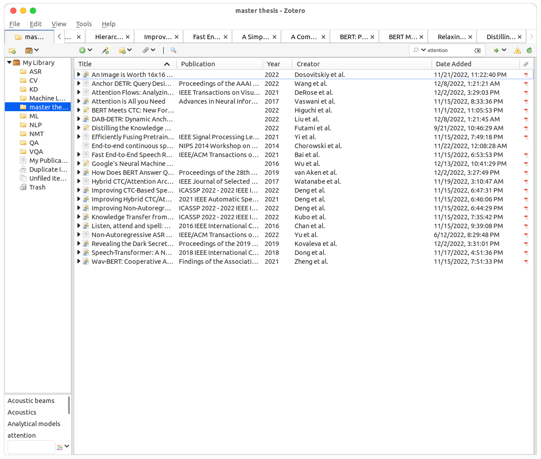This screenshot has height=459, width=541.
Task: Open the New Library dropdown button
Action: click(32, 50)
